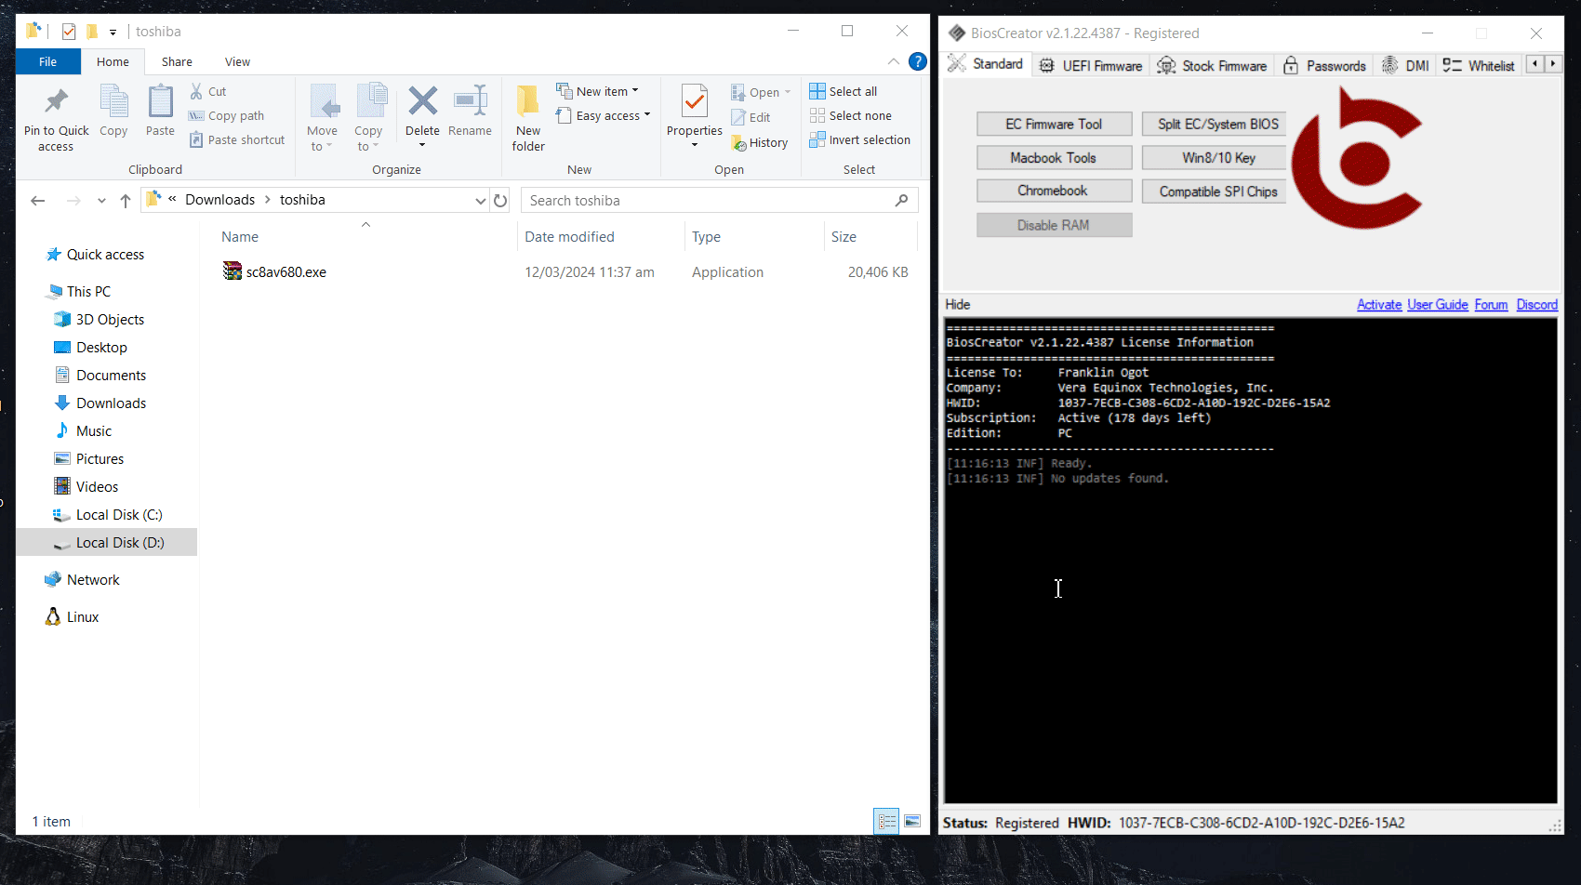Image resolution: width=1581 pixels, height=885 pixels.
Task: Switch to the Share ribbon tab
Action: pyautogui.click(x=177, y=61)
